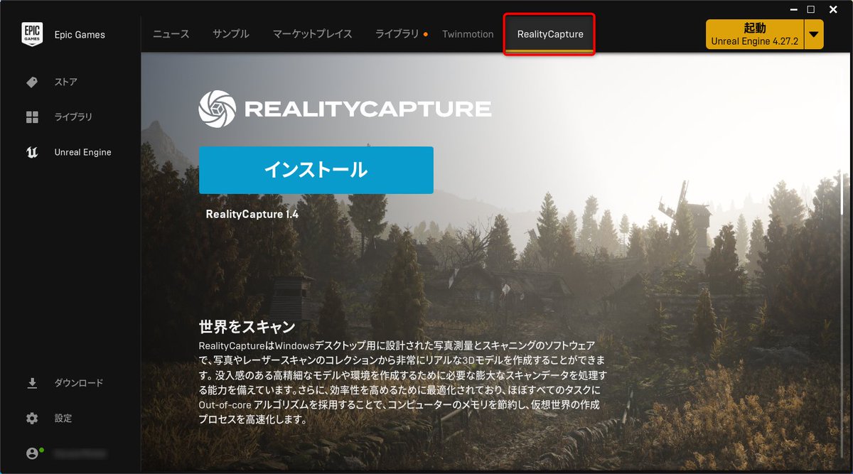Click the blue インストール button
The image size is (853, 474).
tap(316, 170)
